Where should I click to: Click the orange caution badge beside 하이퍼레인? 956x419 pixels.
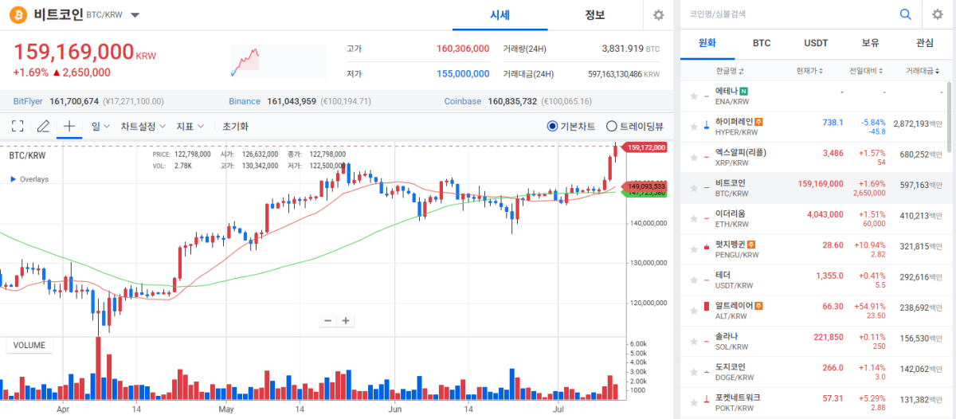coord(759,122)
